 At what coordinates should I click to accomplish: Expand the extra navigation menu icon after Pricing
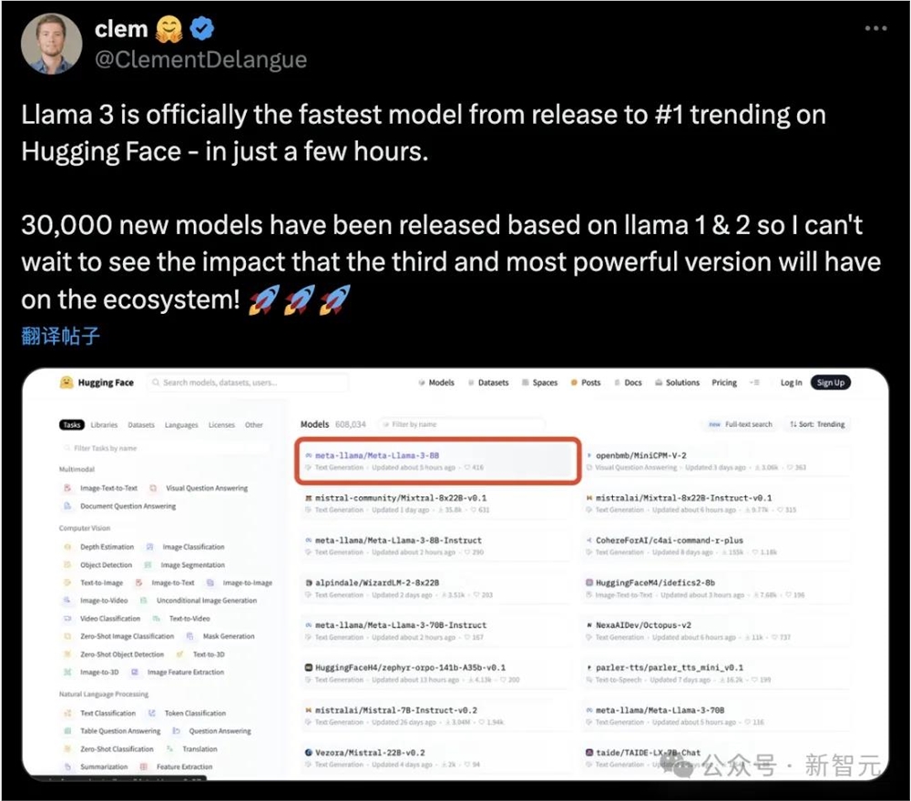(754, 382)
